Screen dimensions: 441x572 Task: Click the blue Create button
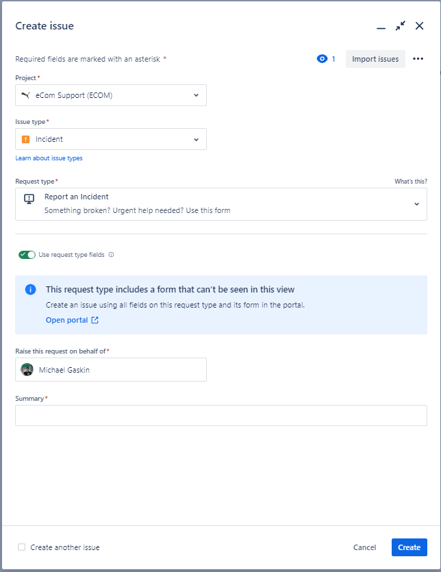409,547
